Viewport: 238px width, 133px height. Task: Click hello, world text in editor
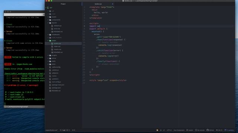(101, 13)
